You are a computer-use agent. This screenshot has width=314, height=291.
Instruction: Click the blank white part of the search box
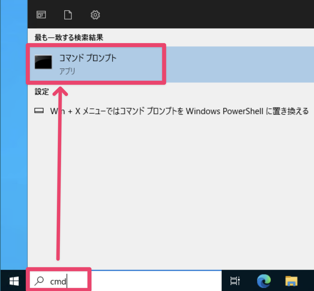point(153,281)
